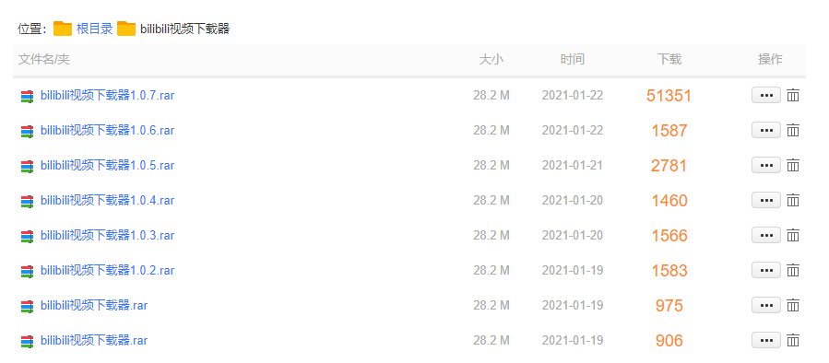Image resolution: width=829 pixels, height=363 pixels.
Task: Show more actions for 1.0.2.rar file
Action: (x=766, y=271)
